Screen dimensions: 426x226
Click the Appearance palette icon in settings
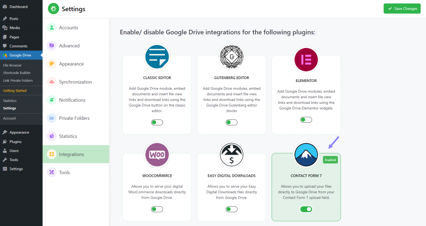click(52, 64)
